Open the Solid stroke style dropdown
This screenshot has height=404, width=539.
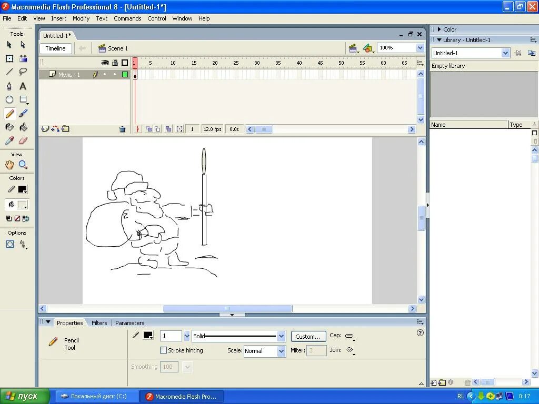click(281, 336)
